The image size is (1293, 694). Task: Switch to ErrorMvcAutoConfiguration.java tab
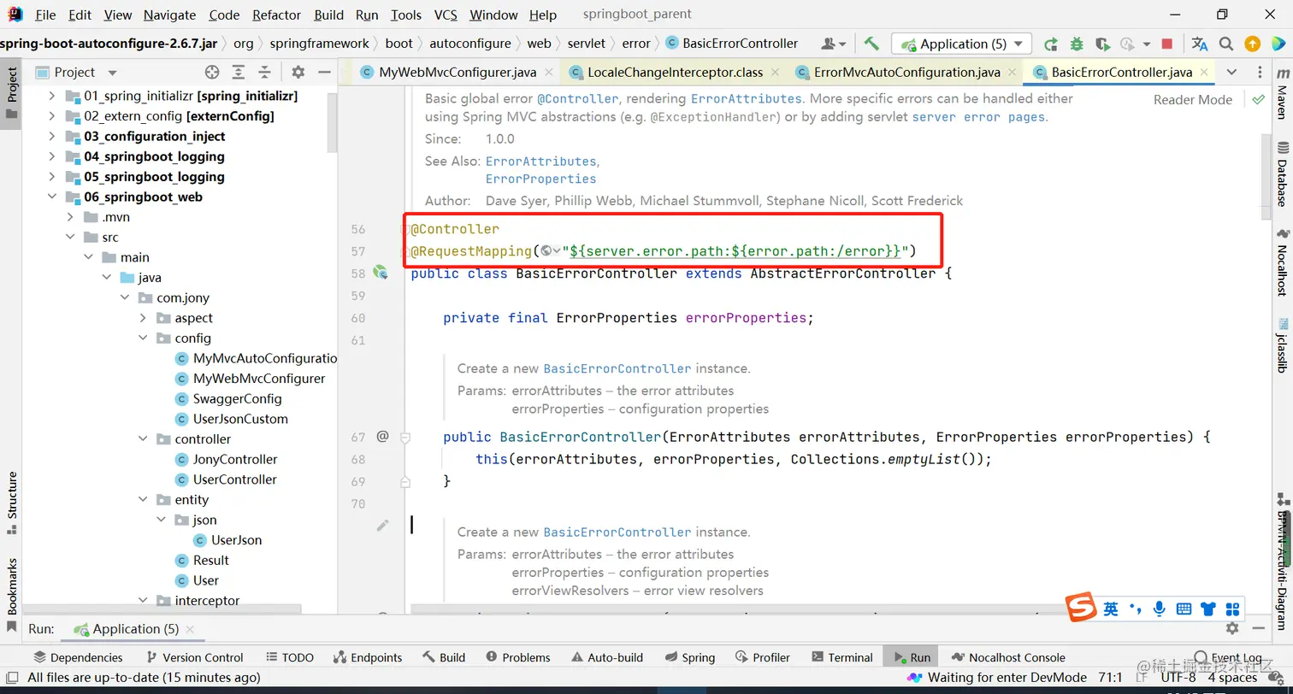907,73
